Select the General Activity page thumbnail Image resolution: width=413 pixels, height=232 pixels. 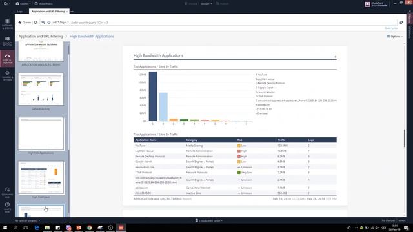click(x=41, y=89)
